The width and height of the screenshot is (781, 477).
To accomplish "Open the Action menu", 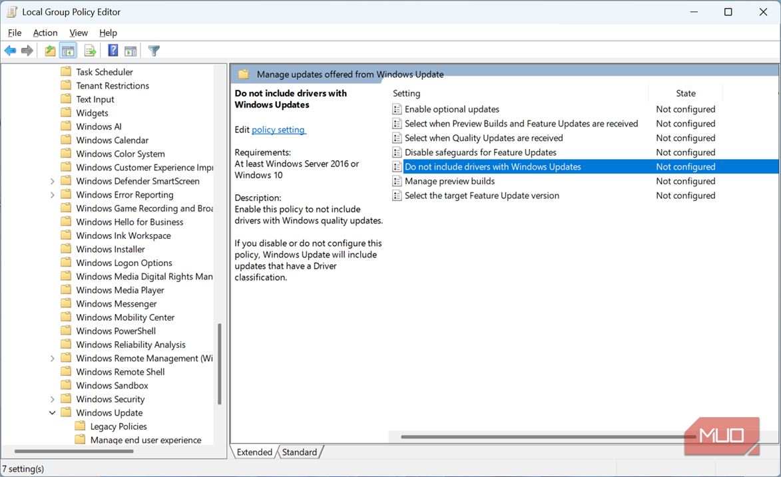I will (x=45, y=33).
